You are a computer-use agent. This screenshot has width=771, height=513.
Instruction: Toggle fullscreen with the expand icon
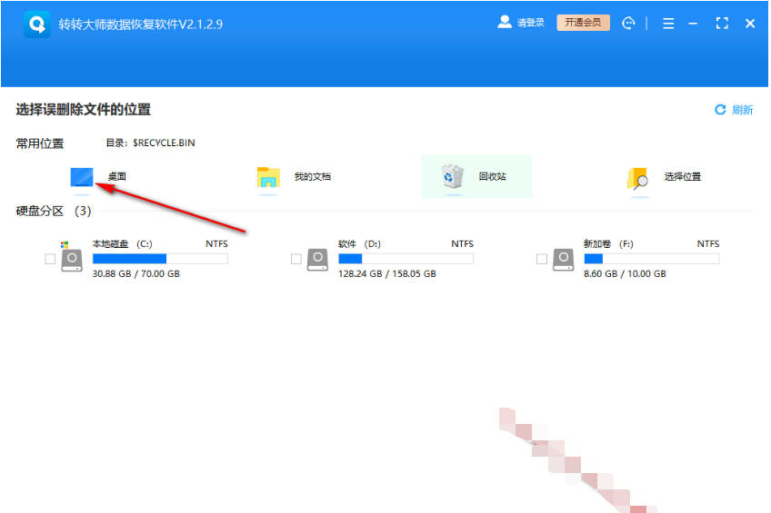(x=722, y=23)
